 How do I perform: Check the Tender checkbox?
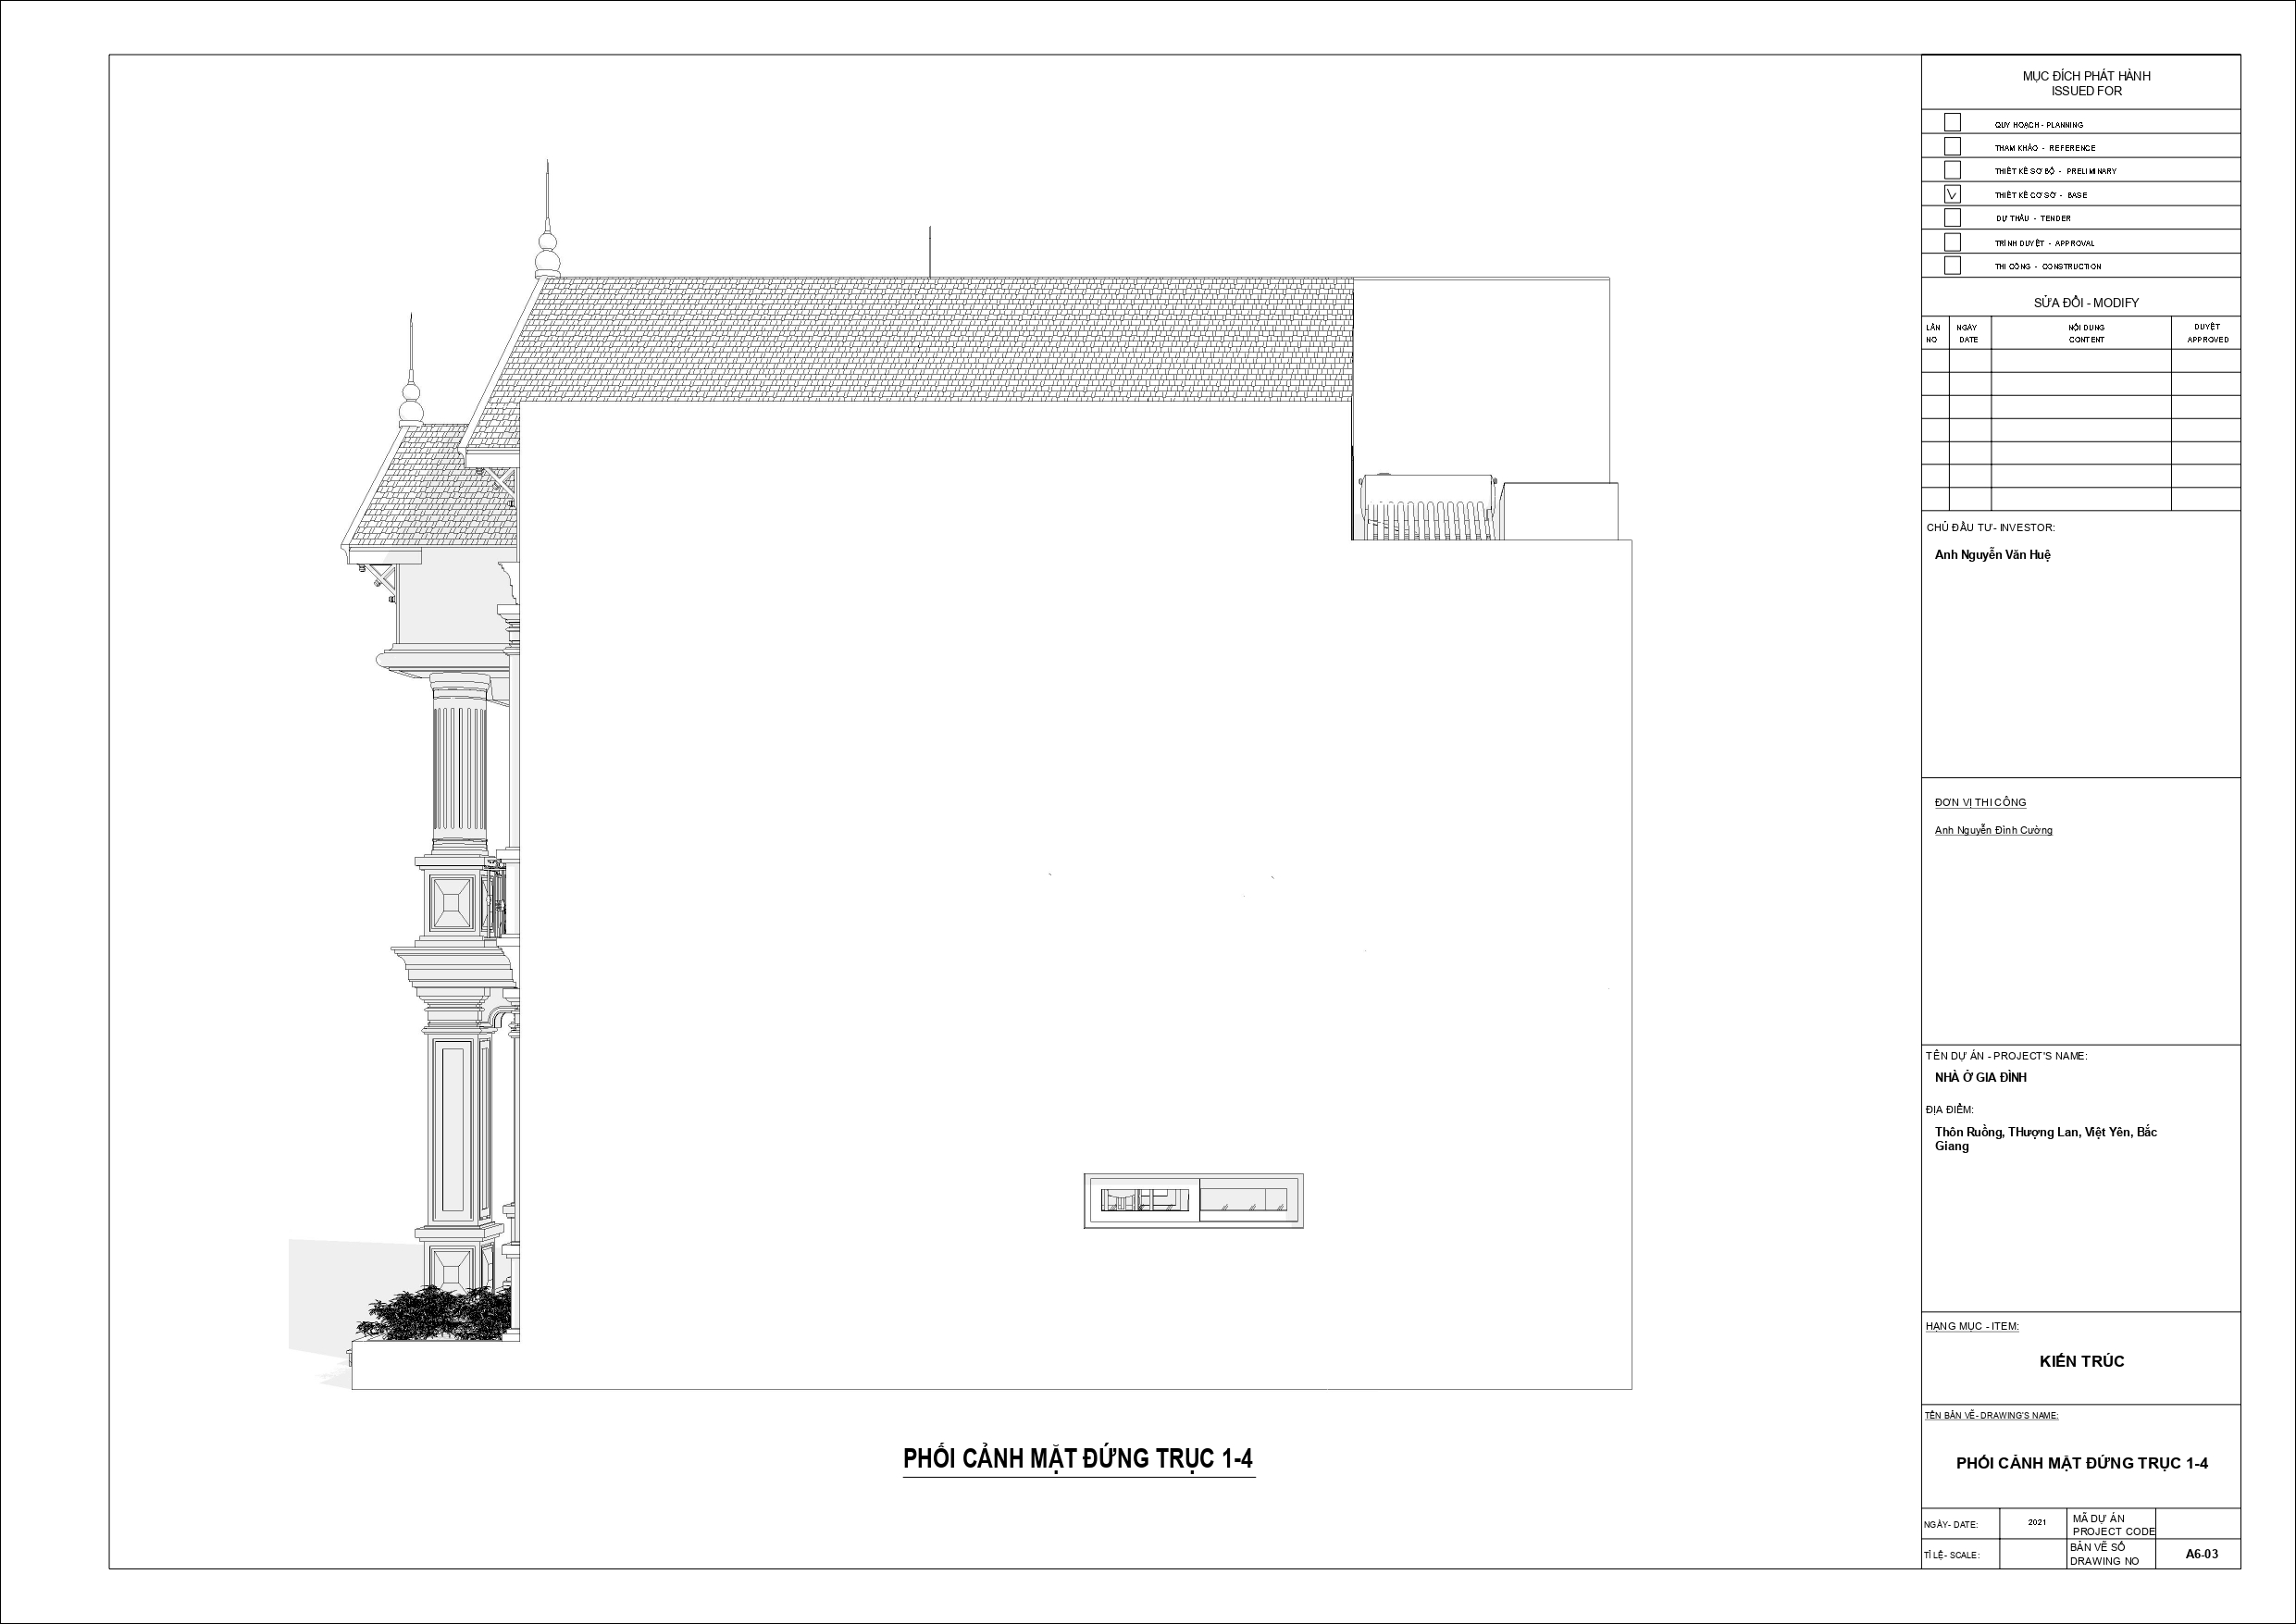coord(1952,217)
